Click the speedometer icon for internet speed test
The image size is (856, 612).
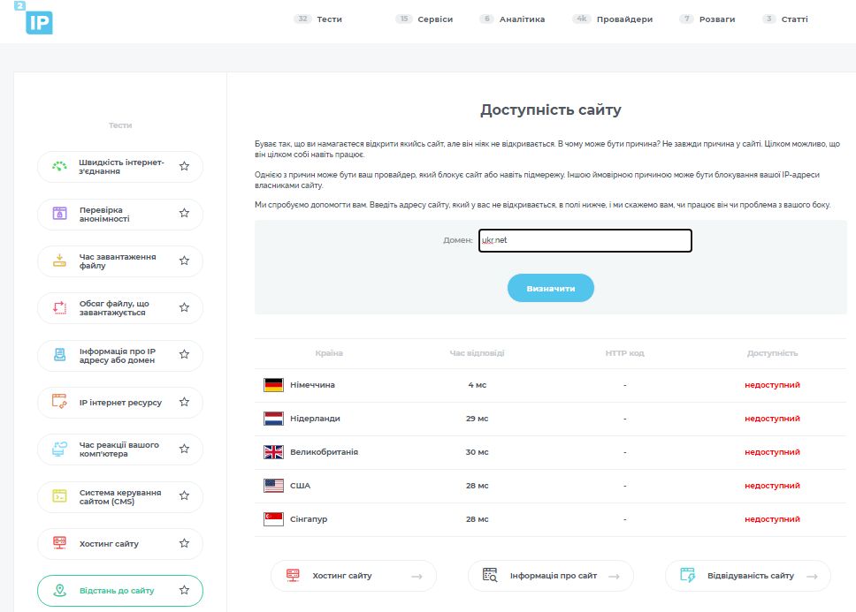click(x=59, y=166)
